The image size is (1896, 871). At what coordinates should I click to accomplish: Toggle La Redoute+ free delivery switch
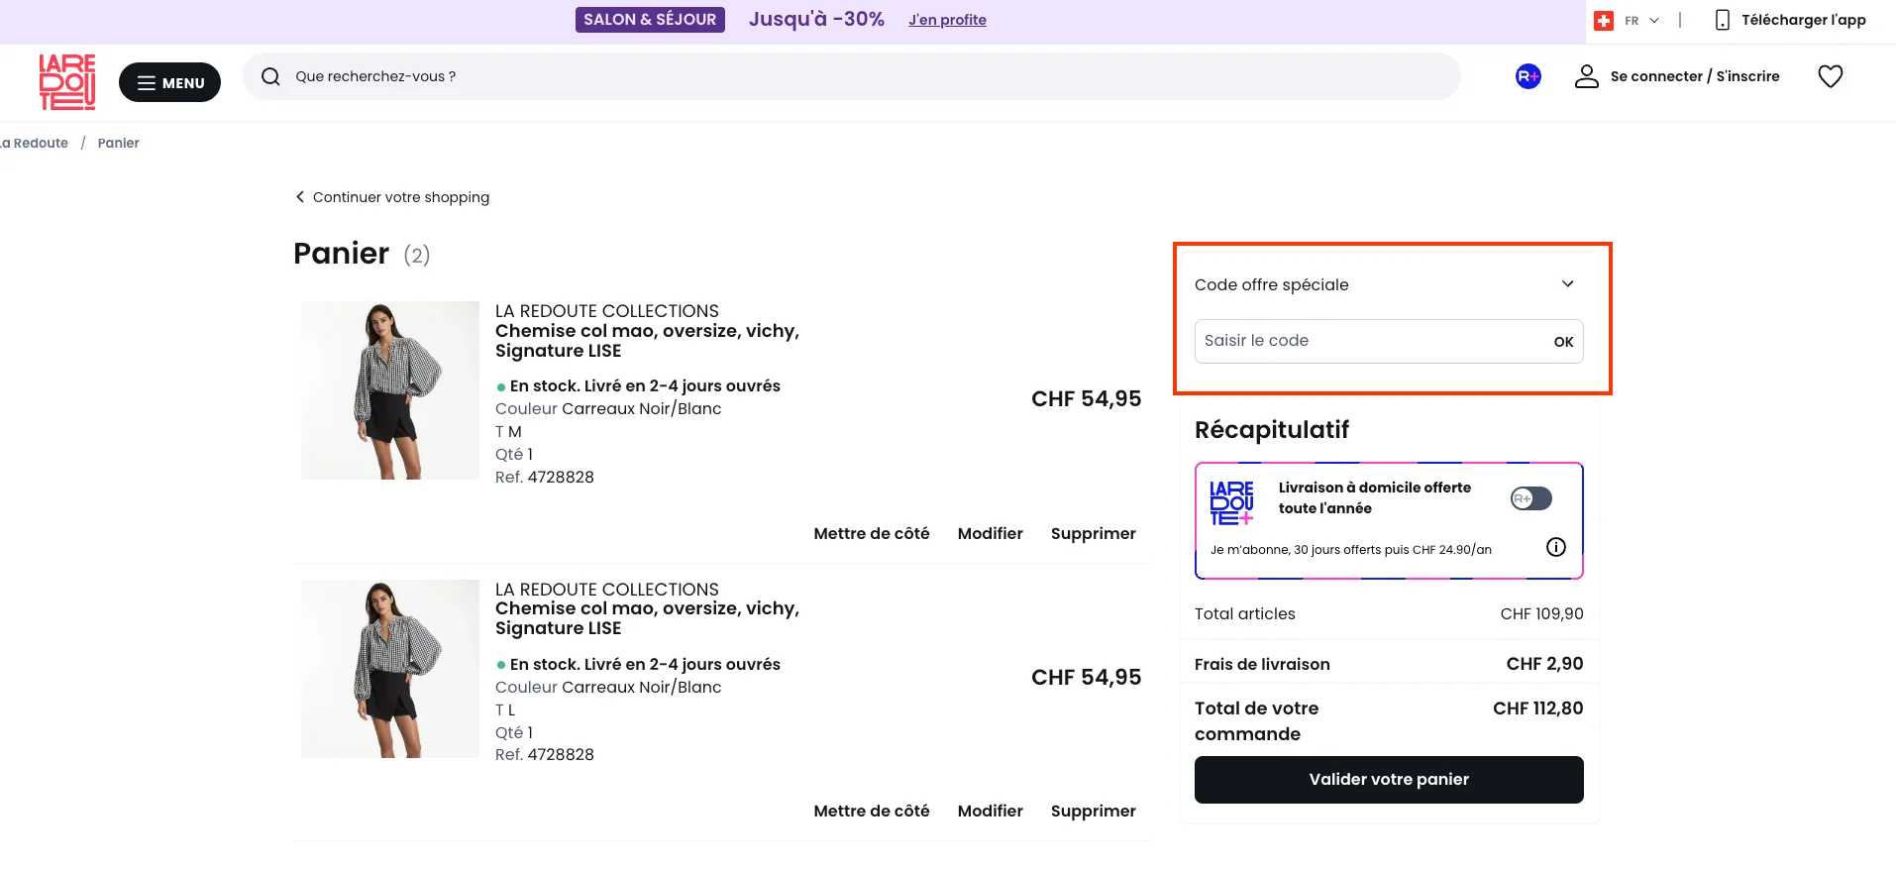(x=1531, y=498)
